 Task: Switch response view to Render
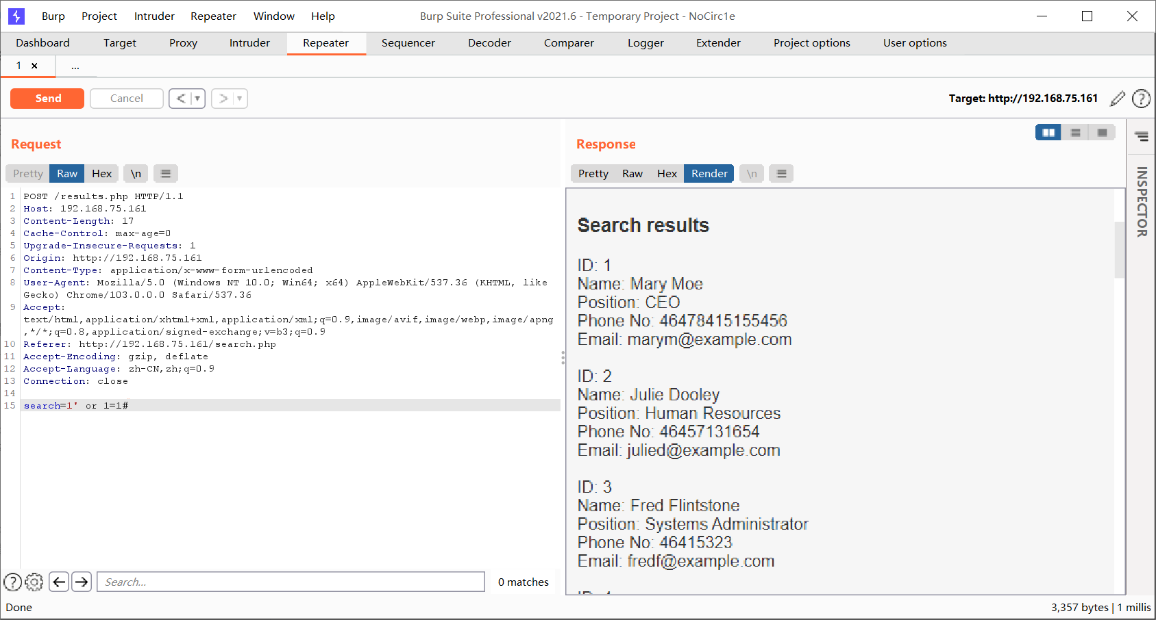coord(709,174)
